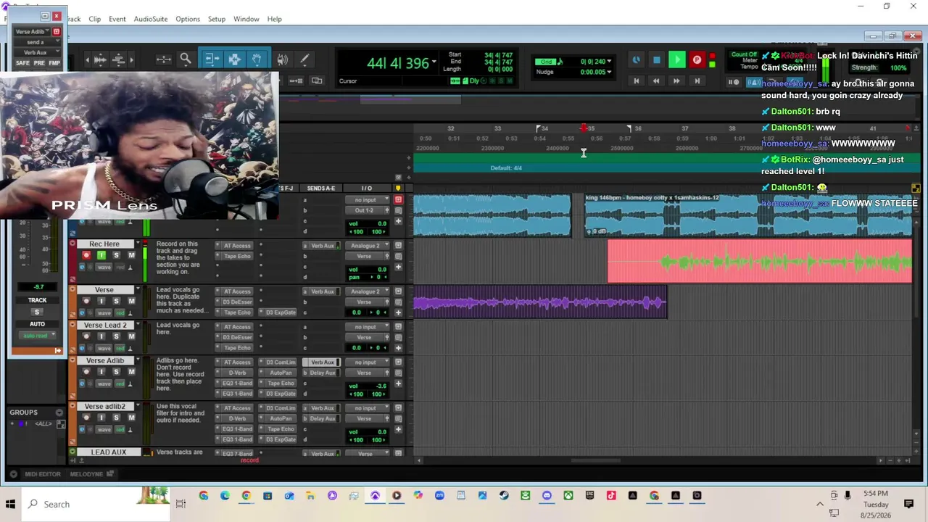Open the Clip menu
Viewport: 928px width, 522px height.
pos(95,19)
